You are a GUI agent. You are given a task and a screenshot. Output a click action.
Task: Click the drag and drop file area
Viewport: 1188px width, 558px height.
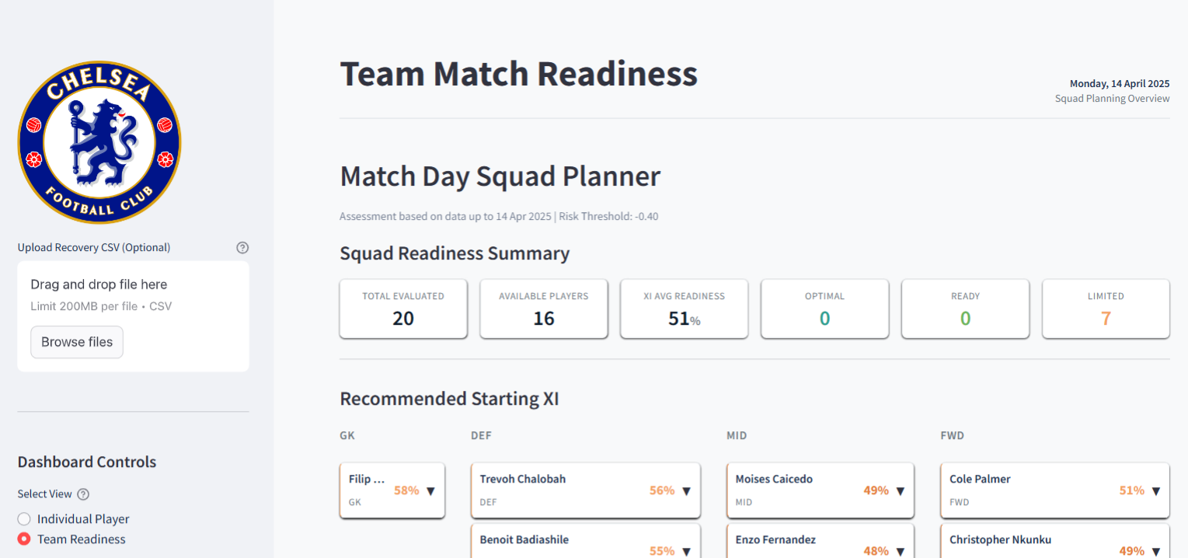[133, 316]
